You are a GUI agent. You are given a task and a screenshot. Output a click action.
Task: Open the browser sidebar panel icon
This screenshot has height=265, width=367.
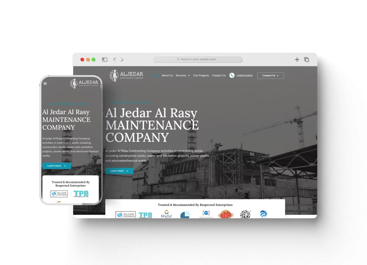coord(105,59)
